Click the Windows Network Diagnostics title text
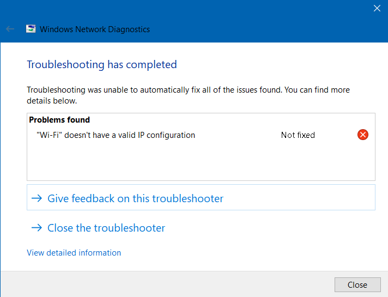388x297 pixels. click(x=95, y=29)
